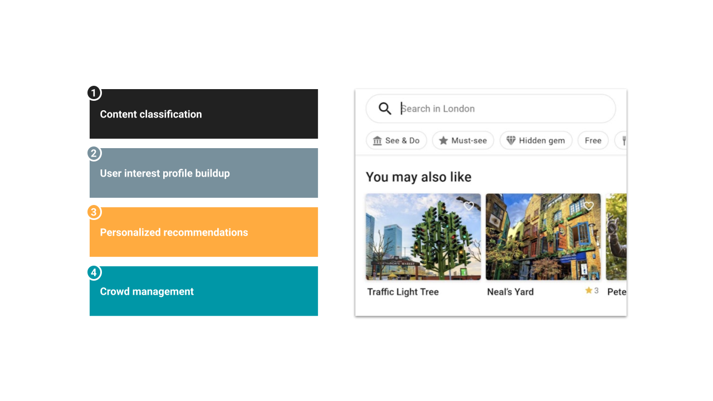Click the diamond icon on the Hidden gem chip

click(512, 140)
